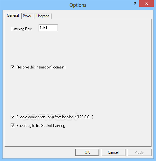Uncheck Enable connections only from localhost box
The width and height of the screenshot is (156, 161).
click(x=13, y=117)
